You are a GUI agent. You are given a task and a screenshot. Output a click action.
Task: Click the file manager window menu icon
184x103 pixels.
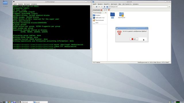pos(93,2)
